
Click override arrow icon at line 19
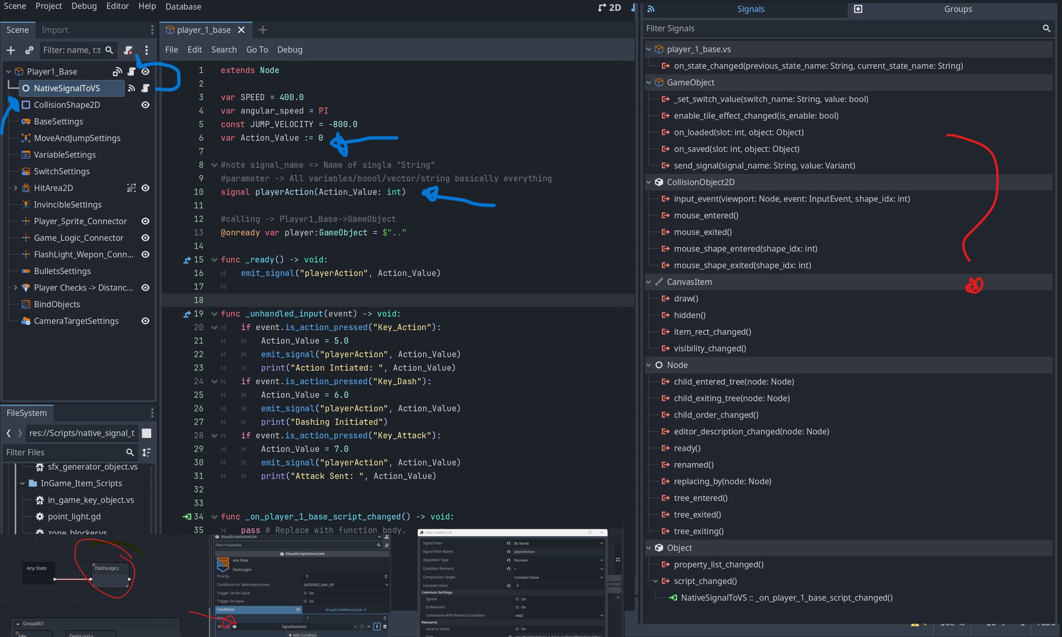[x=187, y=314]
